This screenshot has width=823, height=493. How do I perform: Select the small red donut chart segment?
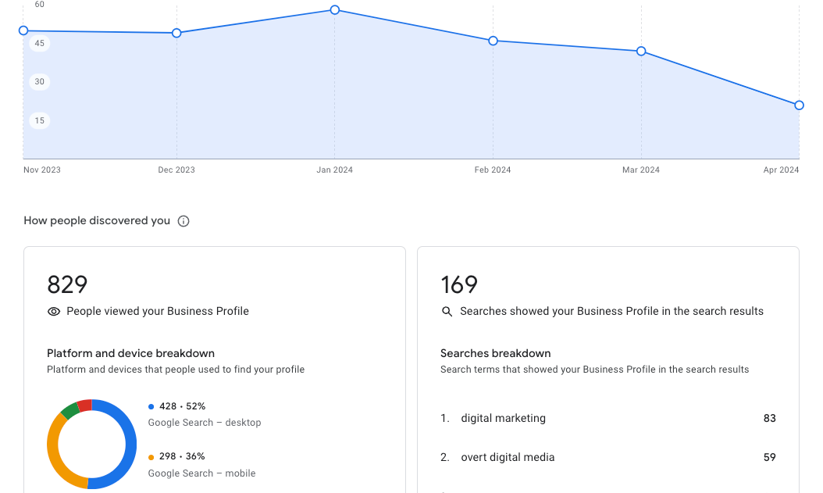tap(84, 405)
